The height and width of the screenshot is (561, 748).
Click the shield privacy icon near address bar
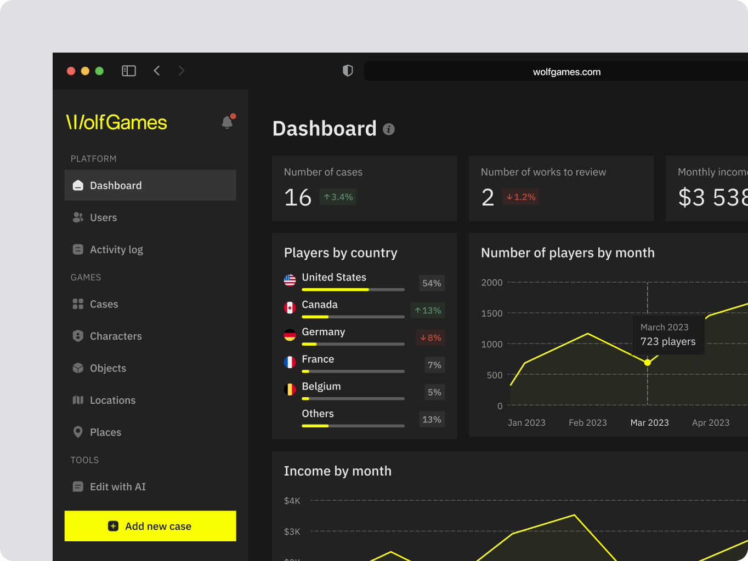coord(347,71)
